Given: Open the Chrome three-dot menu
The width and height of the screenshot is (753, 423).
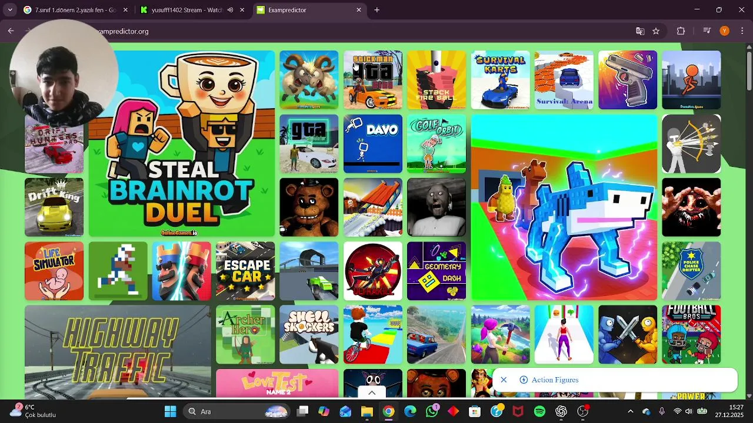Looking at the screenshot, I should pyautogui.click(x=742, y=31).
